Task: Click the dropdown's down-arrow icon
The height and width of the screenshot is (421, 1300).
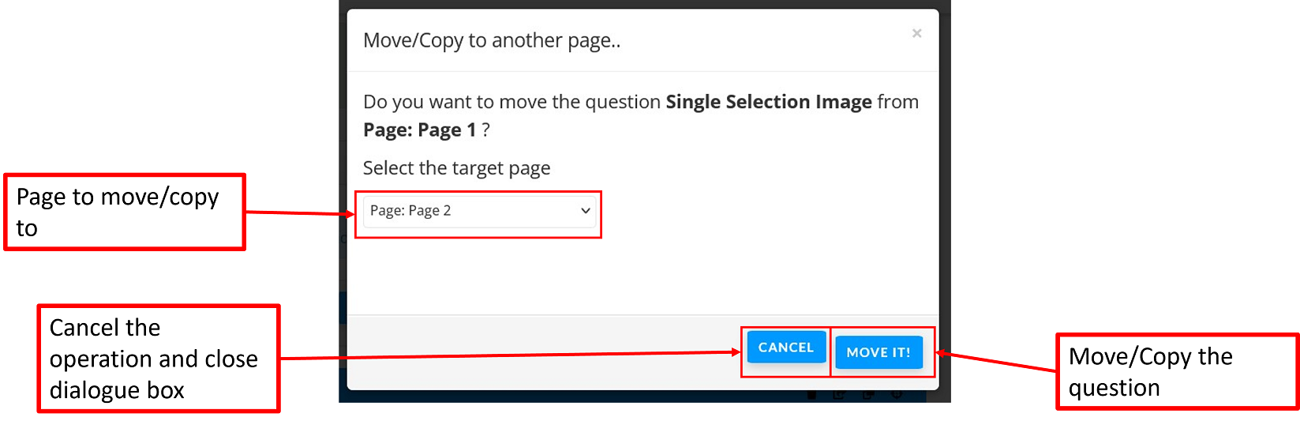Action: click(586, 211)
